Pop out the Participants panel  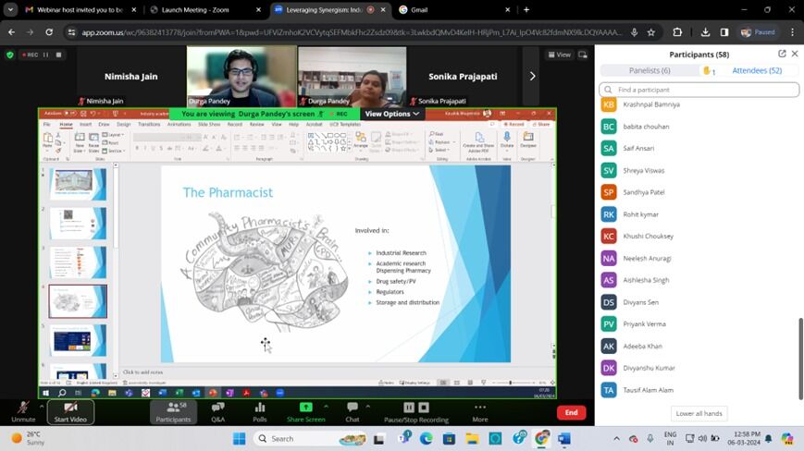[782, 54]
